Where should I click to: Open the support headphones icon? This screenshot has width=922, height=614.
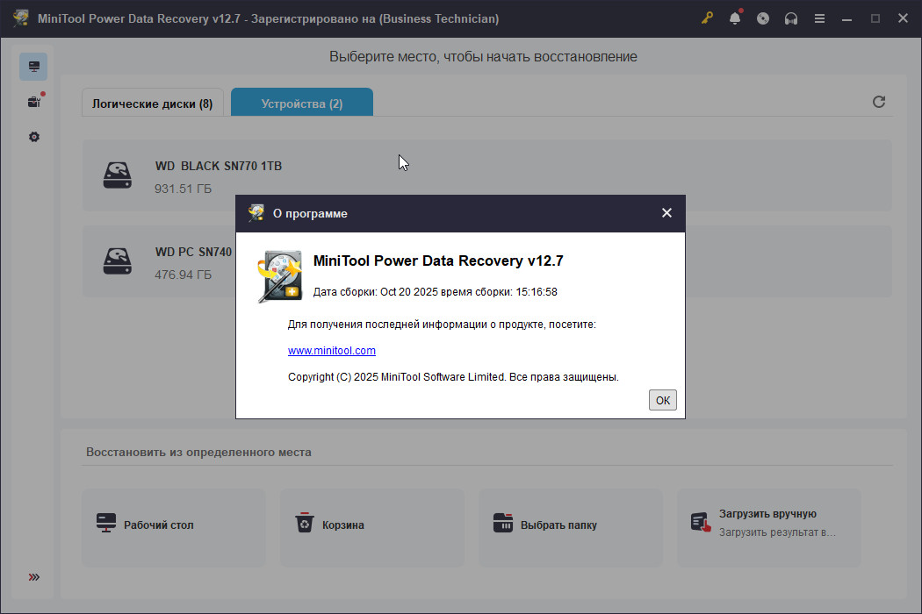point(791,18)
